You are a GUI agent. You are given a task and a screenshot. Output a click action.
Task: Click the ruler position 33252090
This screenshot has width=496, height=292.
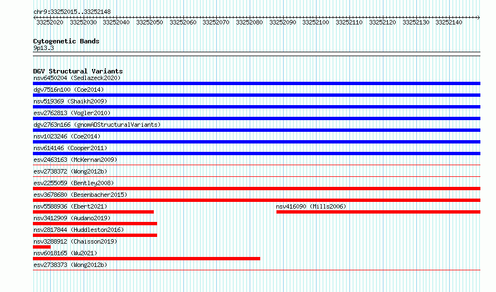[x=283, y=22]
